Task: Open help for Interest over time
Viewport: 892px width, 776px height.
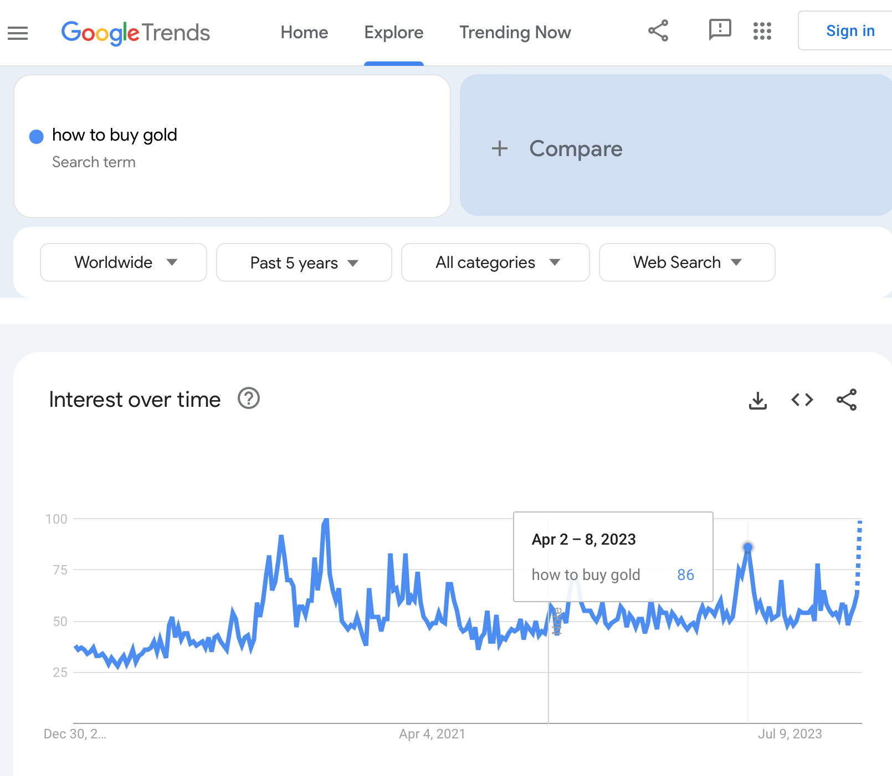Action: [249, 399]
